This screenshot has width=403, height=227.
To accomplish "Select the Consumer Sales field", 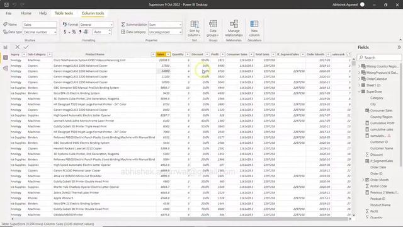I will (x=381, y=110).
